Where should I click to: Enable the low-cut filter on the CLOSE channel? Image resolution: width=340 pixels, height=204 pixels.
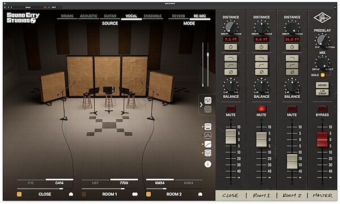pos(231,65)
